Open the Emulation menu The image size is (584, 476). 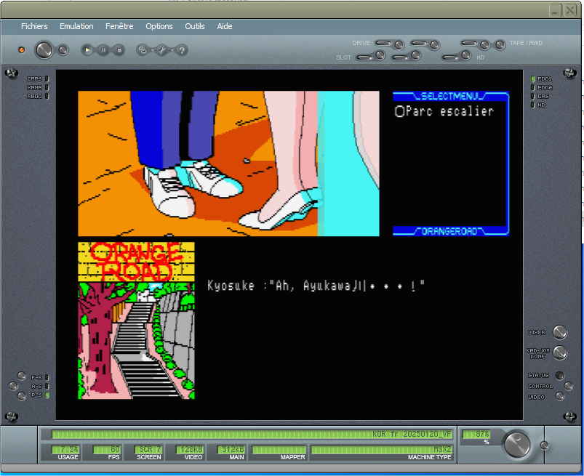76,26
